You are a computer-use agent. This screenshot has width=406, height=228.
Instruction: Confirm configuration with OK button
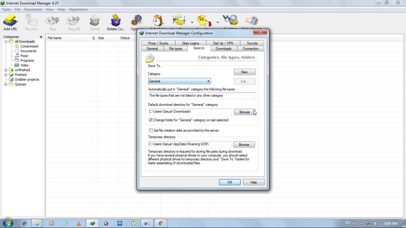(230, 182)
